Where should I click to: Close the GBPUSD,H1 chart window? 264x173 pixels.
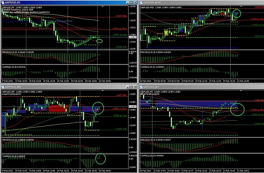pyautogui.click(x=135, y=3)
